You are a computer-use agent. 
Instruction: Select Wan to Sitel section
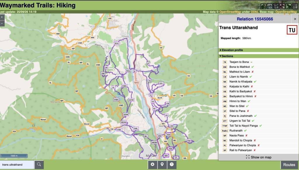click(259, 106)
